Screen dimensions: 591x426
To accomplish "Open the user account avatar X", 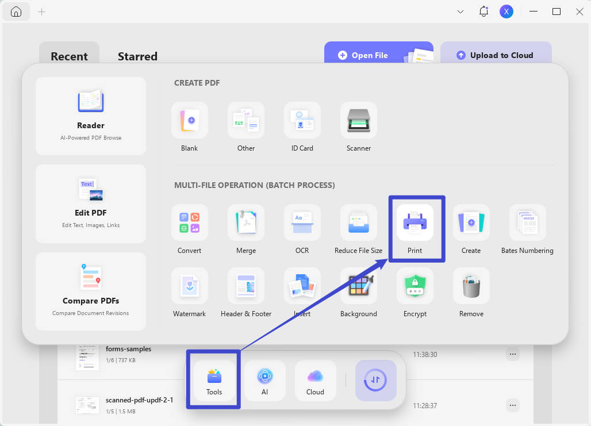I will [506, 11].
